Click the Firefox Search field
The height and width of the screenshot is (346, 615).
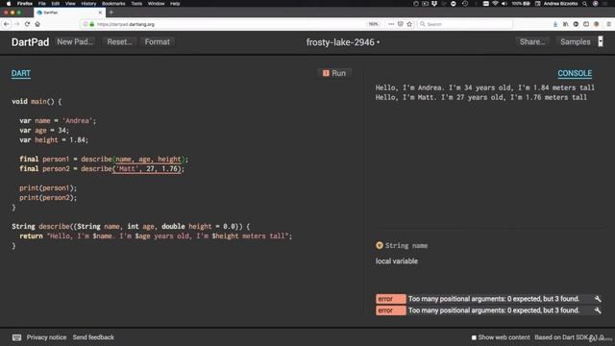465,24
